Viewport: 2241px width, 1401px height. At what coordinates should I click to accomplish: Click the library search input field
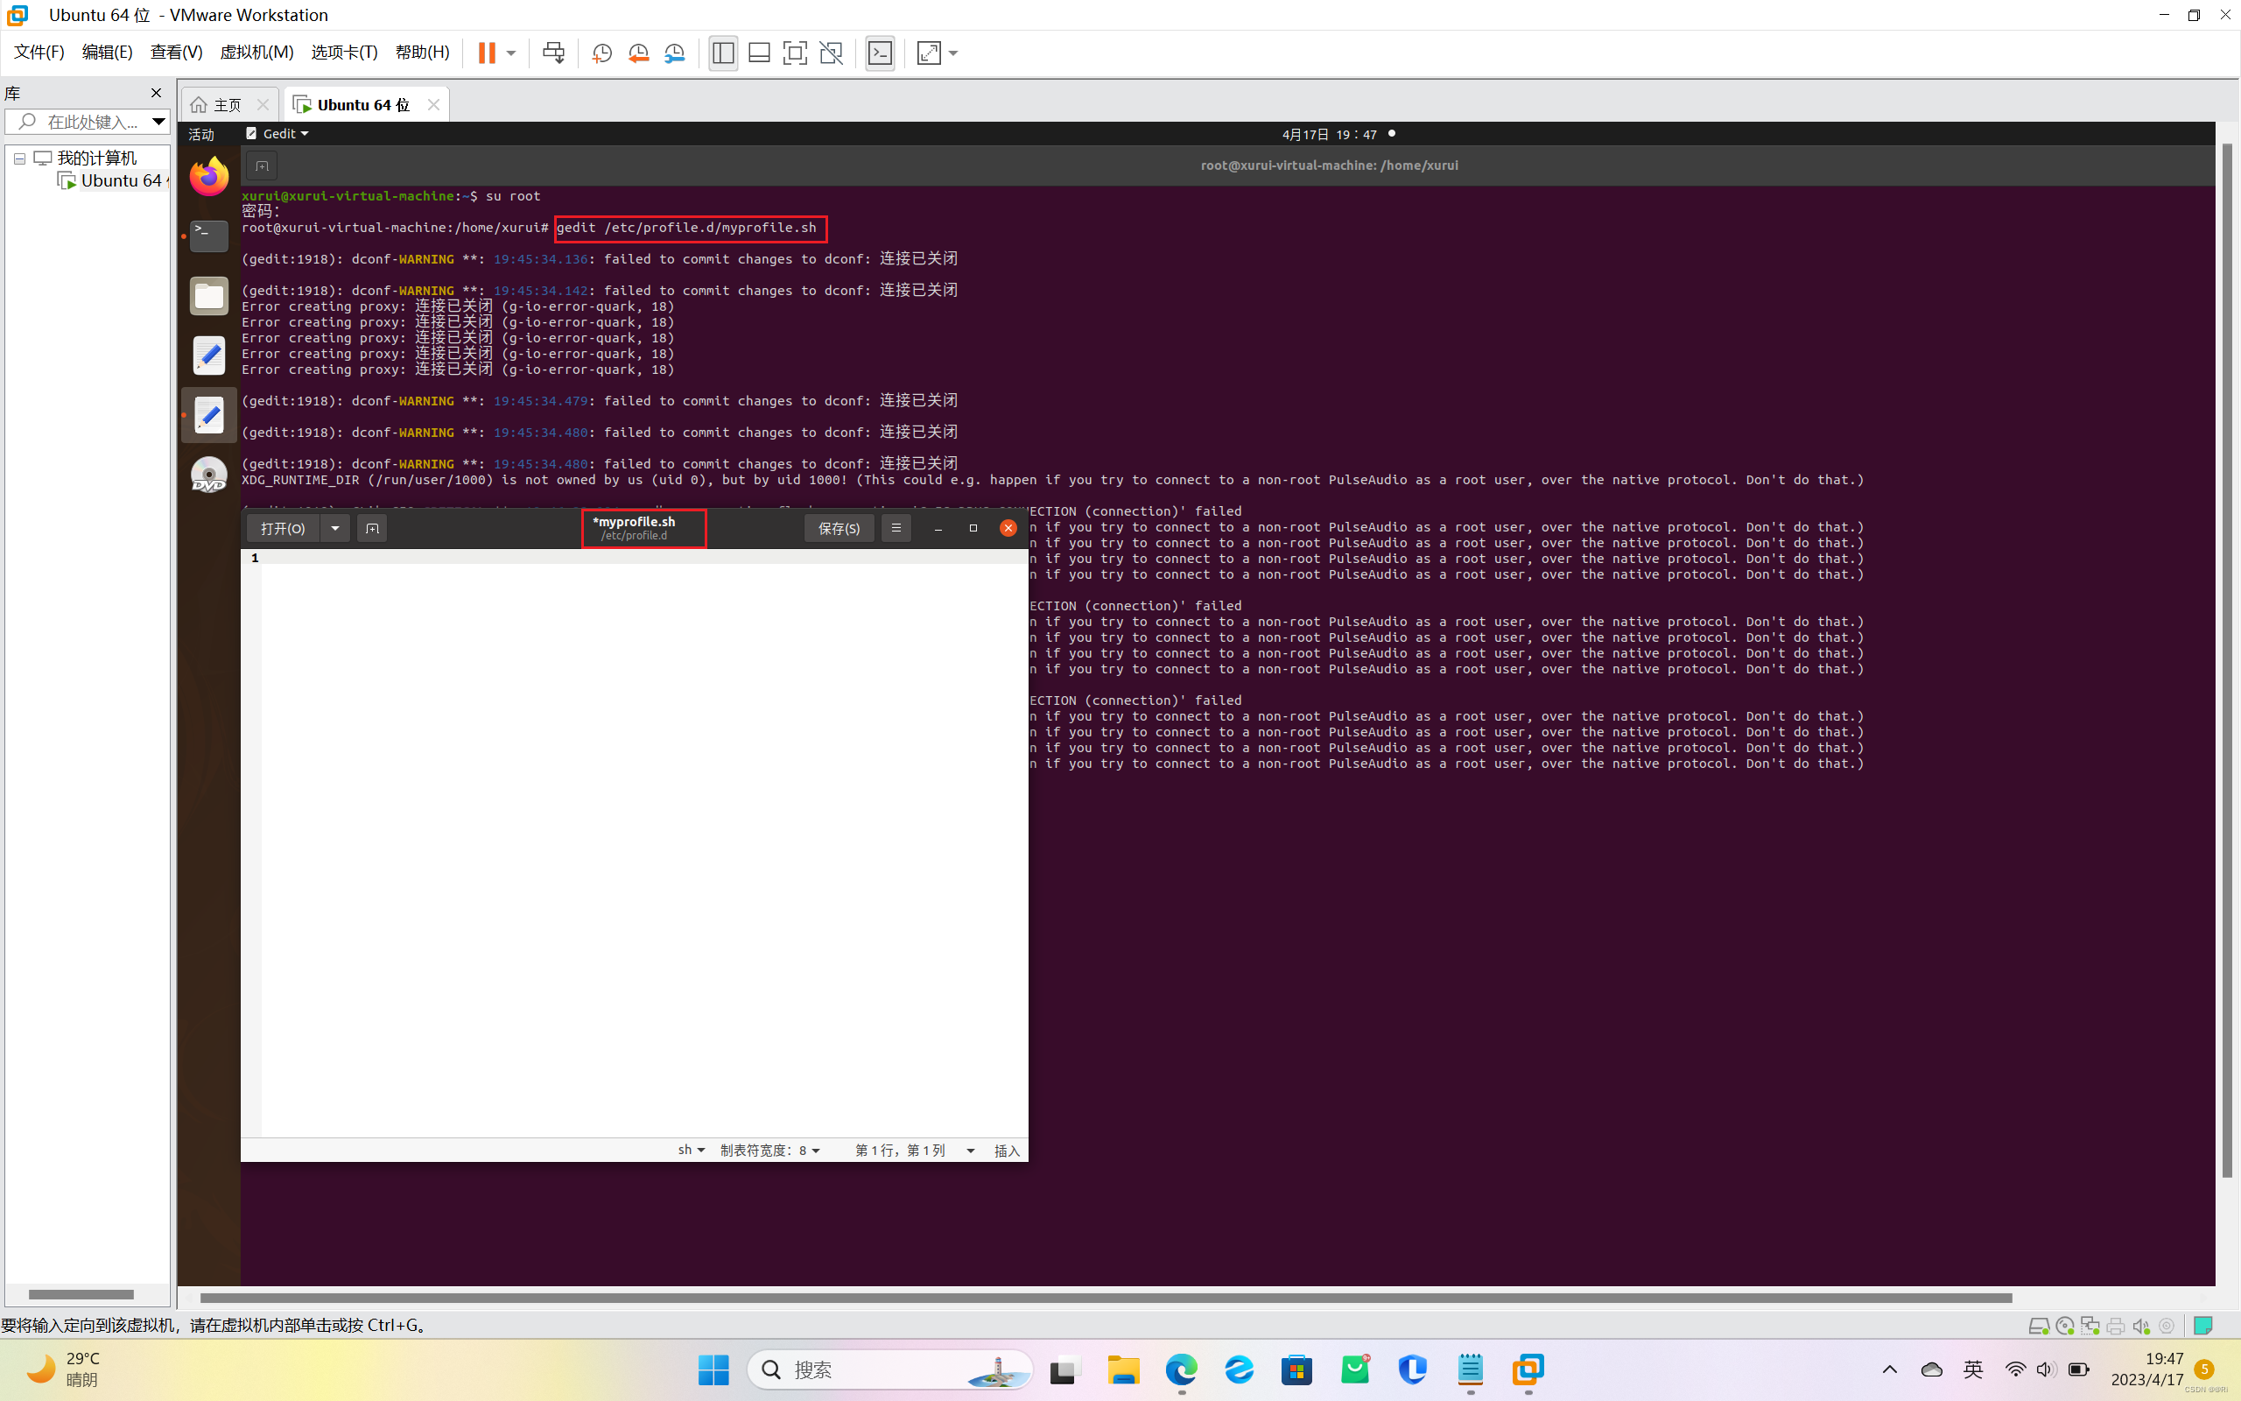pyautogui.click(x=91, y=122)
